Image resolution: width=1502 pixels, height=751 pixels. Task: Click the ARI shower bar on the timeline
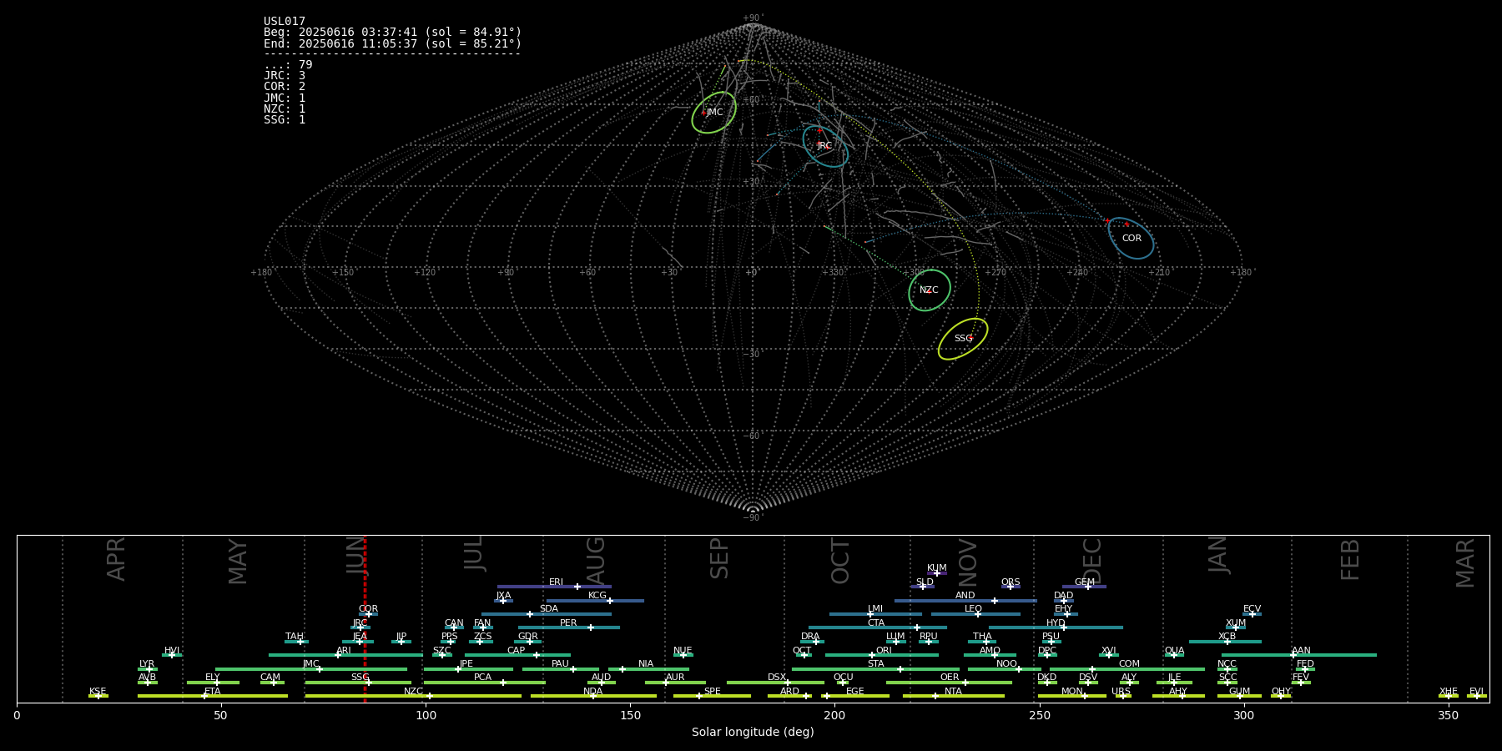coord(345,655)
